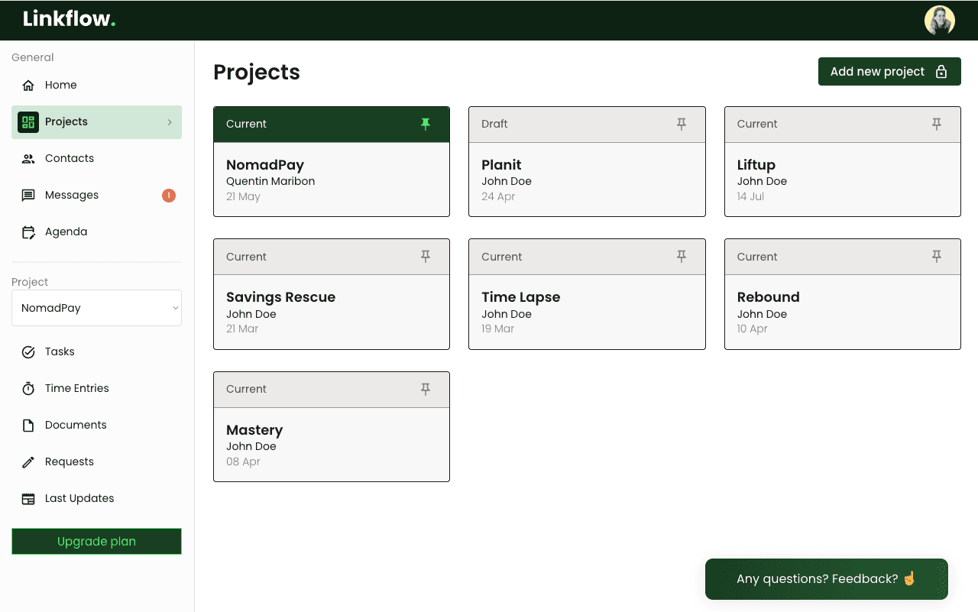This screenshot has height=612, width=978.
Task: Open the NomadPay project title
Action: point(265,164)
